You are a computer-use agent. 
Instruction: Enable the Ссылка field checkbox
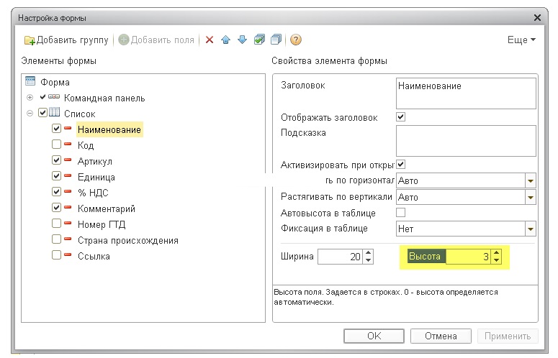[x=57, y=254]
